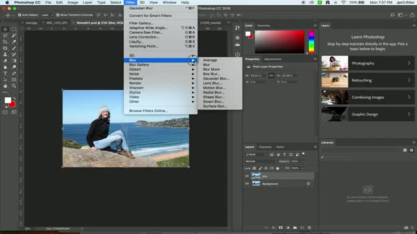Open the Image menu
Screen dimensions: 417x234
[x=72, y=3]
